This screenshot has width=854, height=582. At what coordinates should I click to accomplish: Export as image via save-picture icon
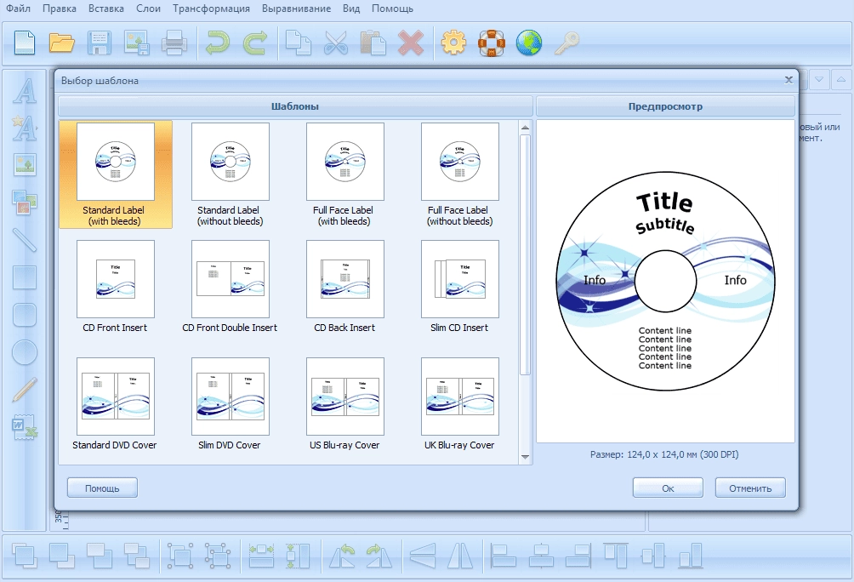(136, 43)
